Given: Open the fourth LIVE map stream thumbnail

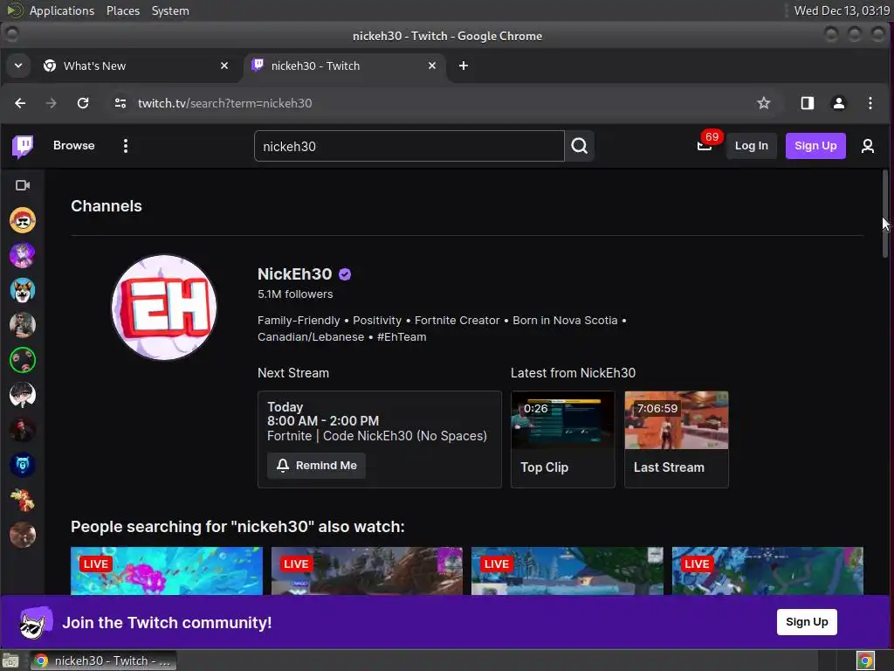Looking at the screenshot, I should [x=767, y=571].
